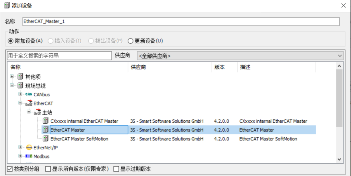
Task: Select CXxxxx internal EtherCAT Master row name
Action: [x=84, y=121]
